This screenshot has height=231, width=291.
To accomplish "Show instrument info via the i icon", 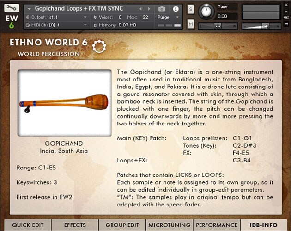I will pos(176,9).
